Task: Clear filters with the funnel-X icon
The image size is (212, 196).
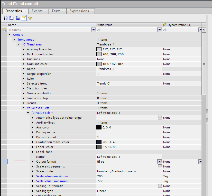Action: (x=4, y=30)
